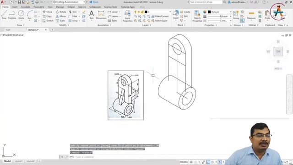Click Match Properties

(197, 16)
